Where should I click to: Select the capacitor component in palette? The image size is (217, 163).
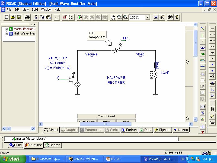click(212, 46)
